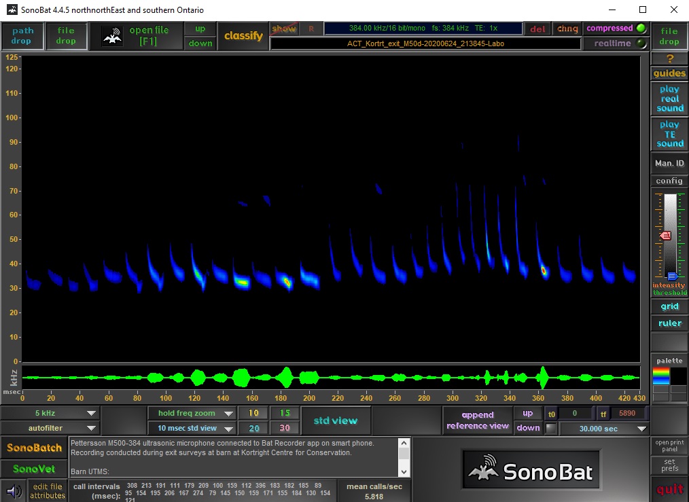Click edit file attributes
Viewport: 689px width, 502px height.
click(48, 490)
